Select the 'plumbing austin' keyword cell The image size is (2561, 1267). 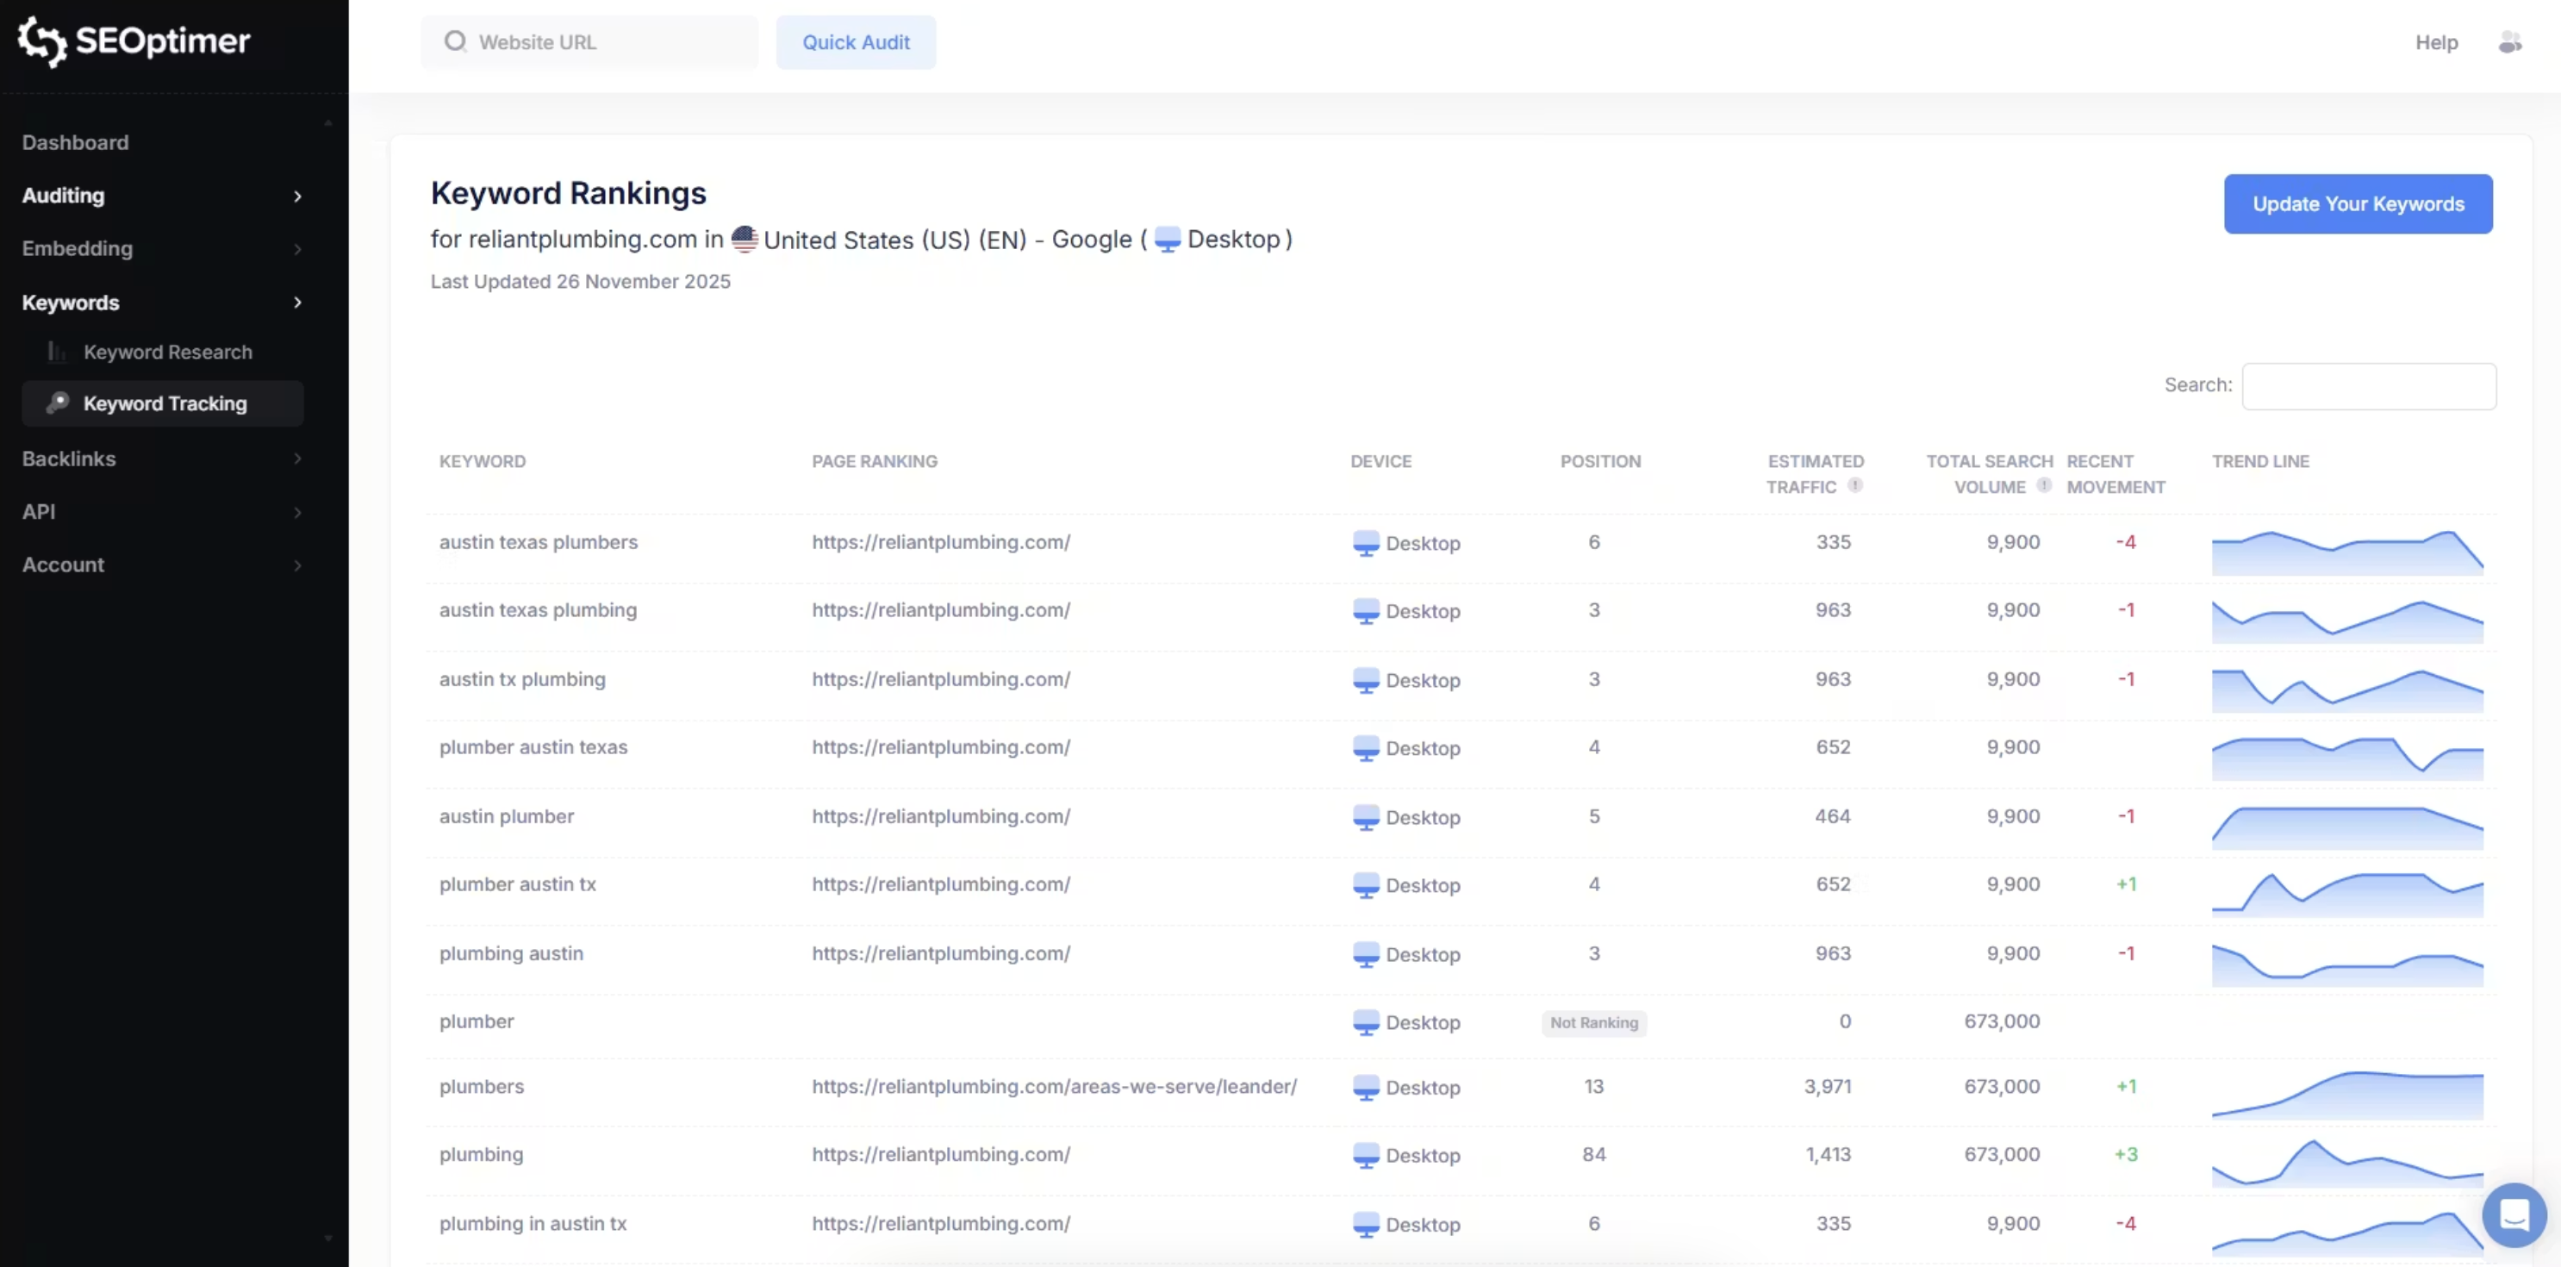pos(511,952)
